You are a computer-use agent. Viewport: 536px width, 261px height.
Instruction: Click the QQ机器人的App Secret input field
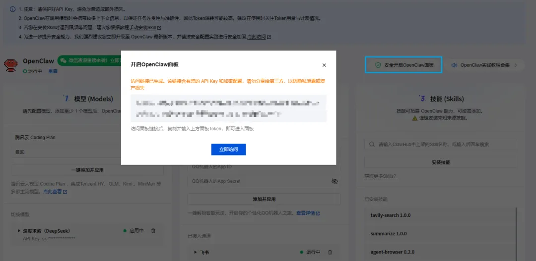[x=264, y=181]
